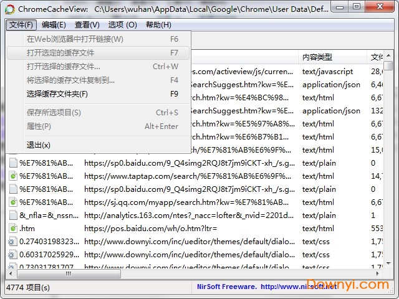This screenshot has height=299, width=399.
Task: Click HTML icon of www.taptap.com row
Action: point(13,176)
